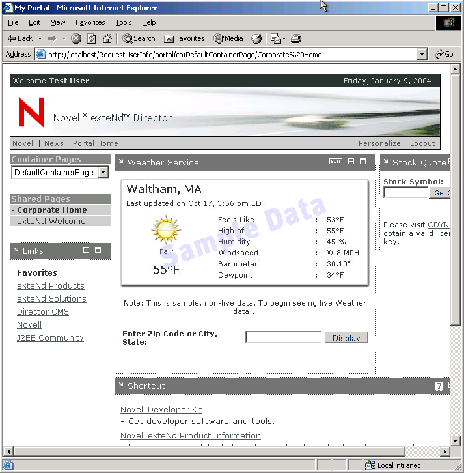Open the View menu
This screenshot has width=464, height=473.
[x=58, y=22]
